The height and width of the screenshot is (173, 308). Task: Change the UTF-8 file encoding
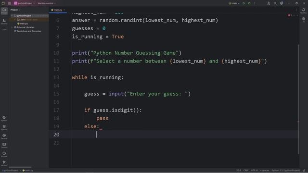coord(254,171)
